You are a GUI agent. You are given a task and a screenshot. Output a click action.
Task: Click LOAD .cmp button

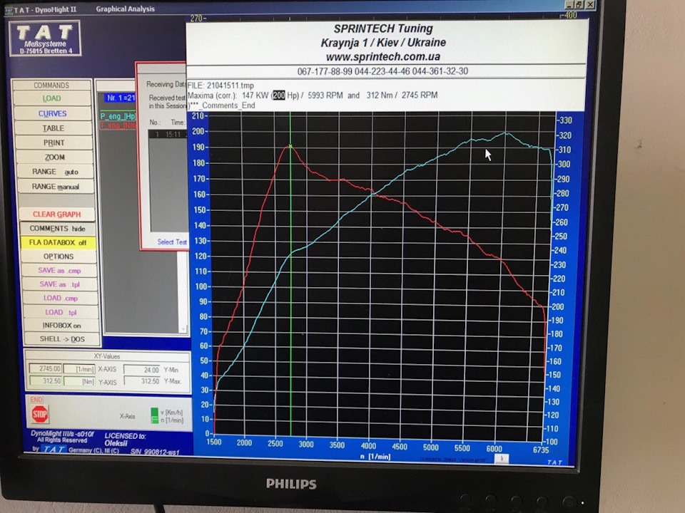click(x=60, y=299)
